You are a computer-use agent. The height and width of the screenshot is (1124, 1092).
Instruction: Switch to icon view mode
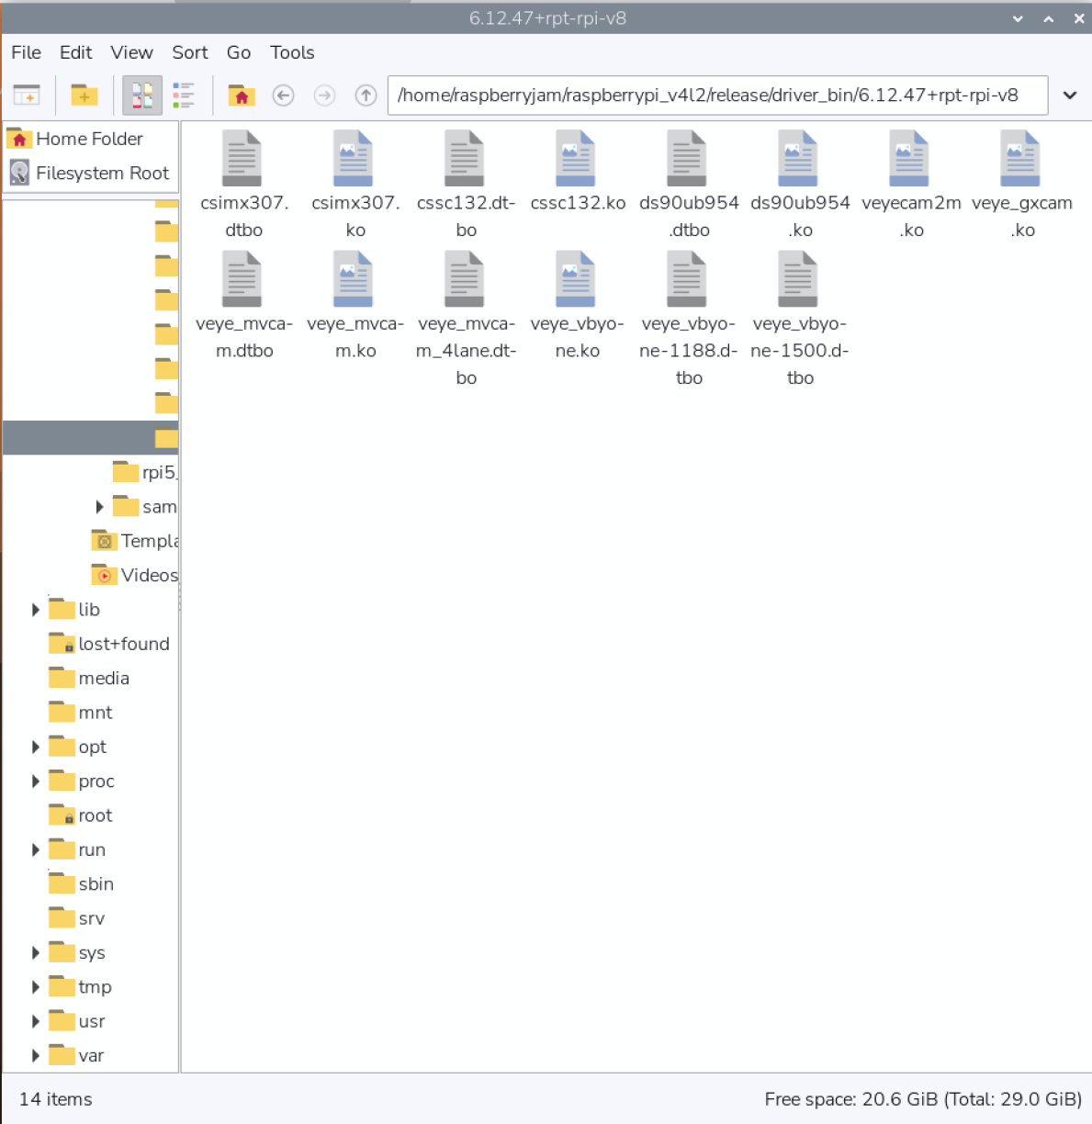point(142,96)
